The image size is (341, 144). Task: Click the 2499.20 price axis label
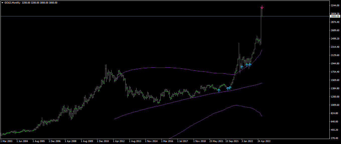[x=335, y=39]
